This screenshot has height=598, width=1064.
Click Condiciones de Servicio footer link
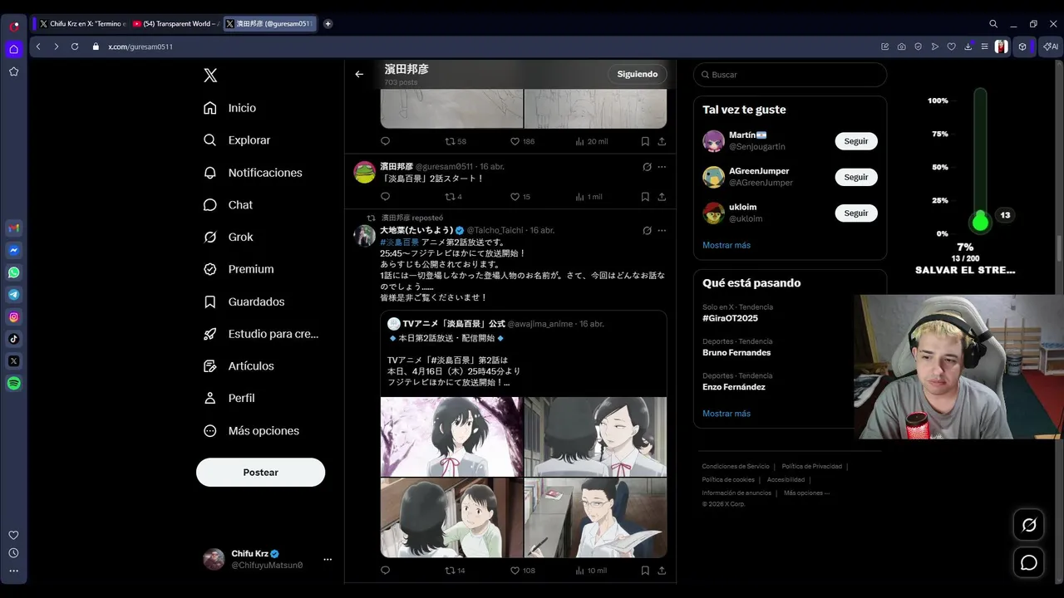pos(736,467)
